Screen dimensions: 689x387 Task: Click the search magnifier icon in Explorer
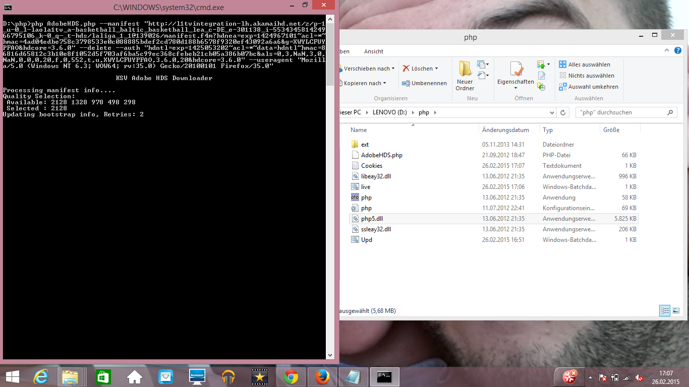pyautogui.click(x=670, y=112)
